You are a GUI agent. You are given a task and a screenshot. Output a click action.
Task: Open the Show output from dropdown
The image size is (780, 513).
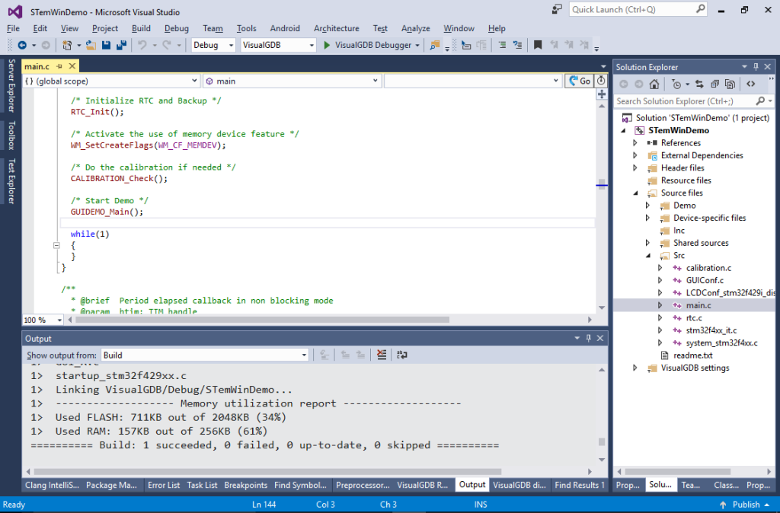[303, 355]
